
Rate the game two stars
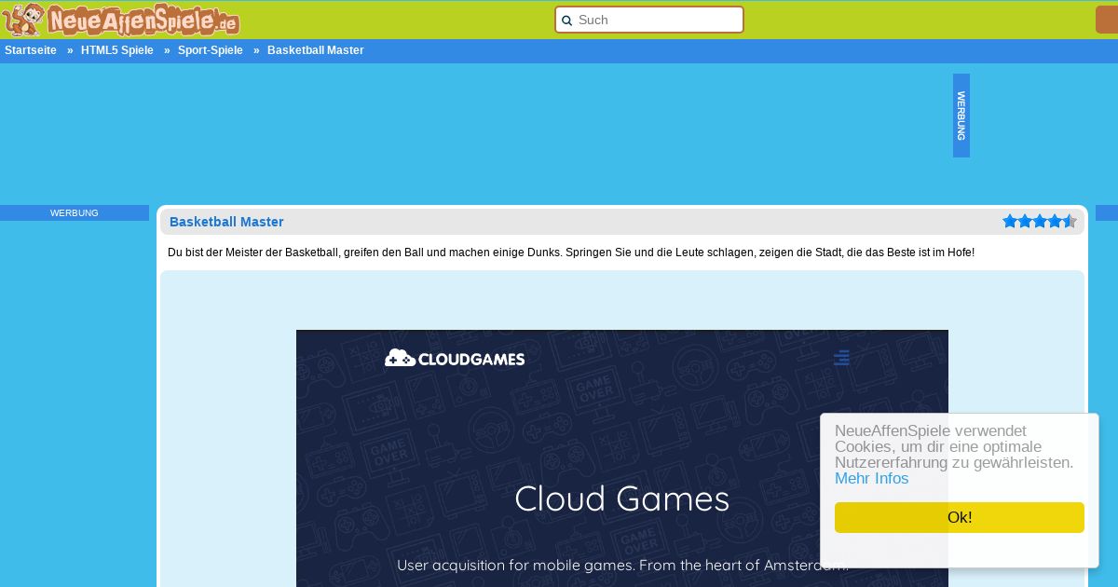point(1025,221)
